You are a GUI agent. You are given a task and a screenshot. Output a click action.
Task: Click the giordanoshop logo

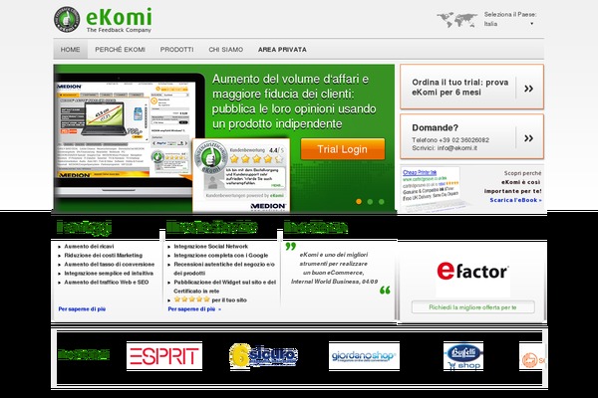coord(364,356)
